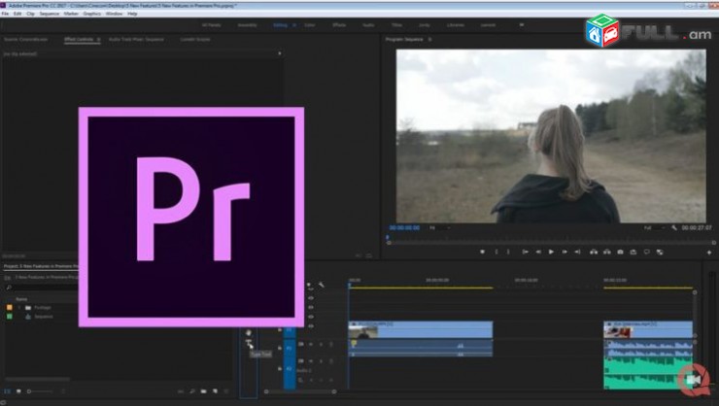Switch to the All Panels workspace
This screenshot has height=406, width=719.
[211, 25]
